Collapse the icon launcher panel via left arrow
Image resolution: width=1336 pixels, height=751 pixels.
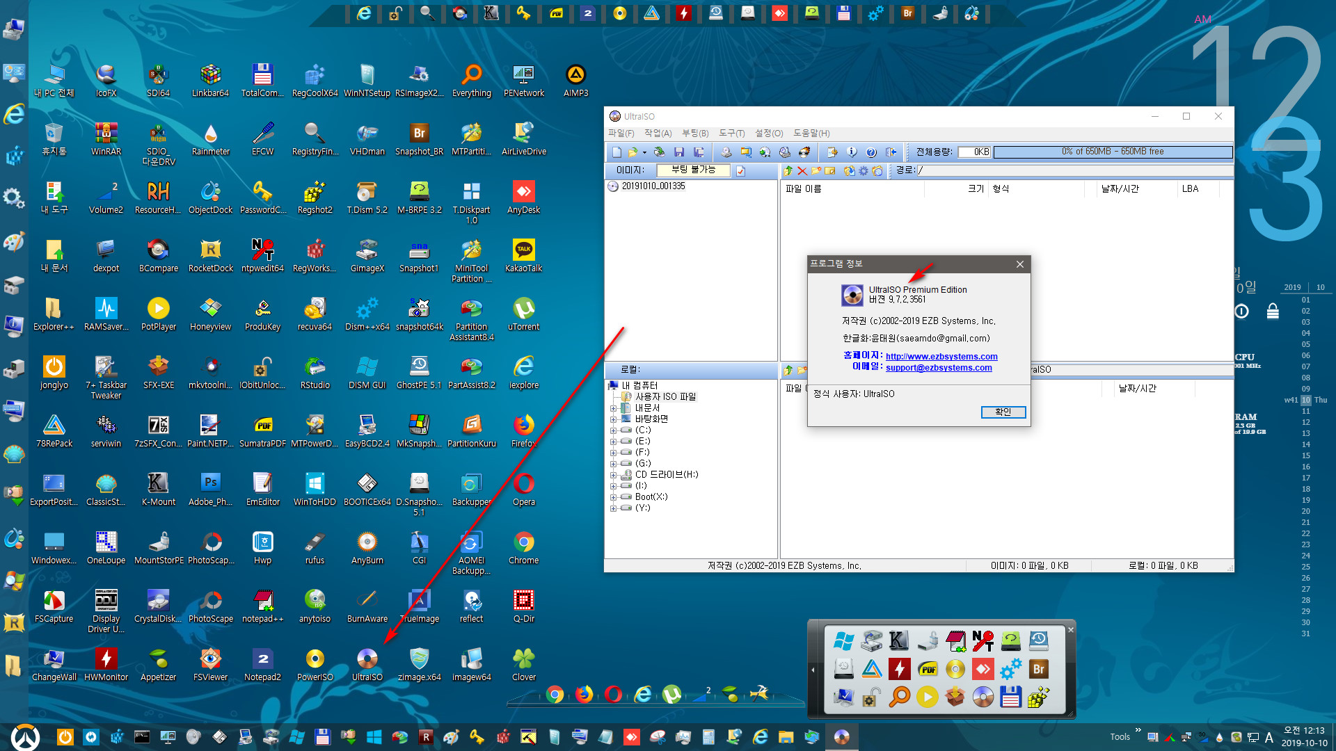813,670
